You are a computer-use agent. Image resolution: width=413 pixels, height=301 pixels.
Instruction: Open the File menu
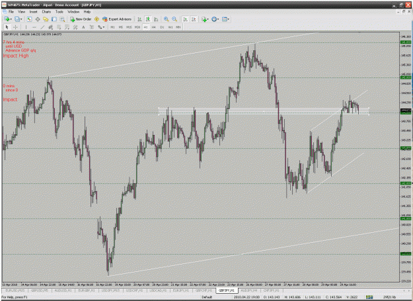tap(11, 12)
